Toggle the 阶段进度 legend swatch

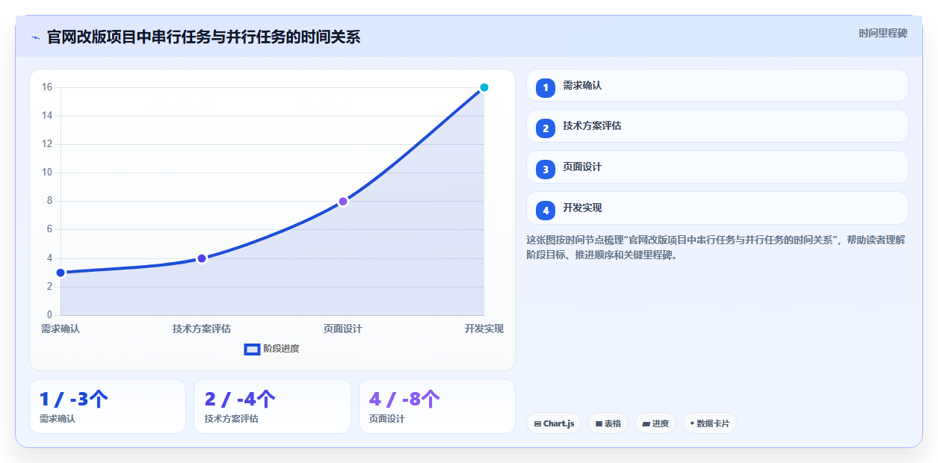(x=252, y=349)
